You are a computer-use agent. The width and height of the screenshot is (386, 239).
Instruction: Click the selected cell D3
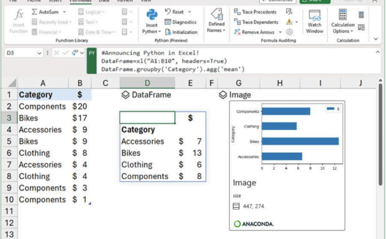147,118
